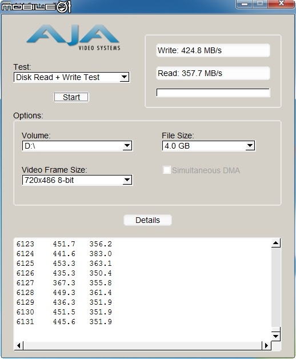Select the results row 6129
Image resolution: width=296 pixels, height=359 pixels.
(x=64, y=302)
